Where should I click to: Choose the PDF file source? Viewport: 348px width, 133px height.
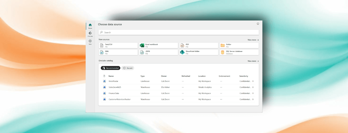tap(199, 45)
